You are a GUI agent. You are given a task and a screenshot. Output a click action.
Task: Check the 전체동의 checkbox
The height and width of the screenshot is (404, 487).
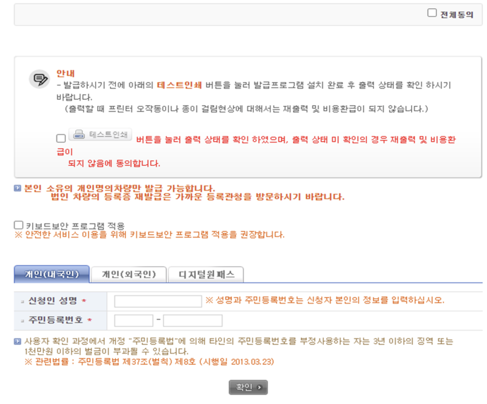click(431, 12)
